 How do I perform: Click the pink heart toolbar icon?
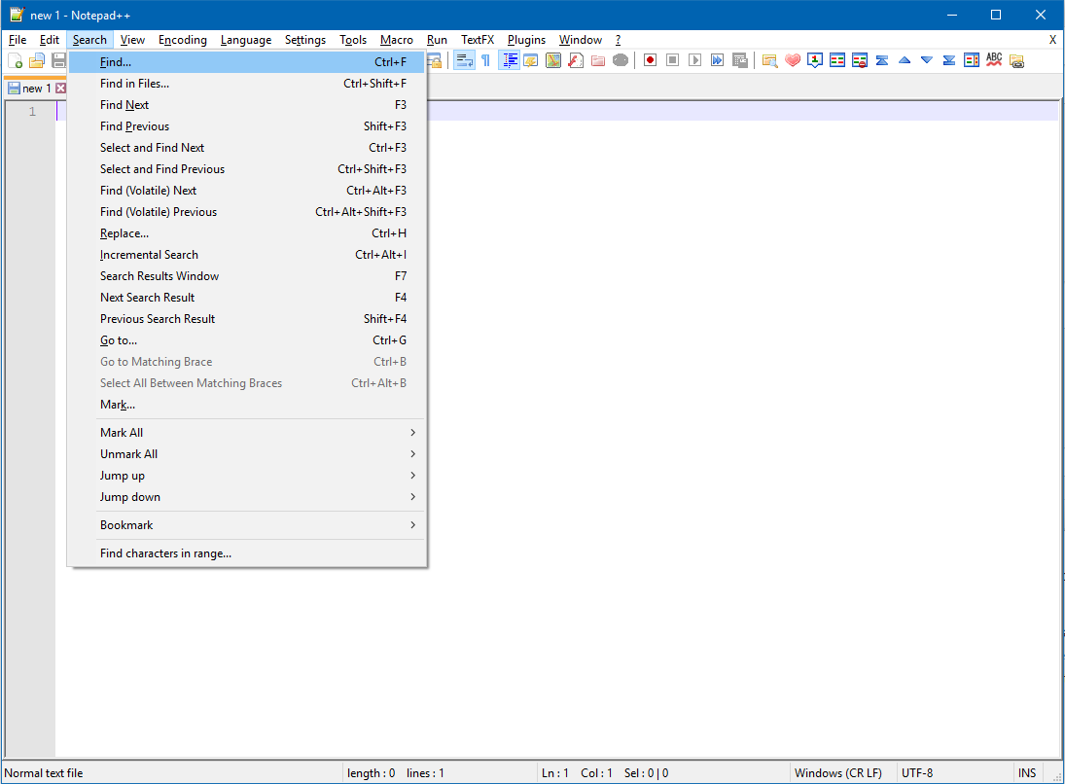click(x=792, y=60)
